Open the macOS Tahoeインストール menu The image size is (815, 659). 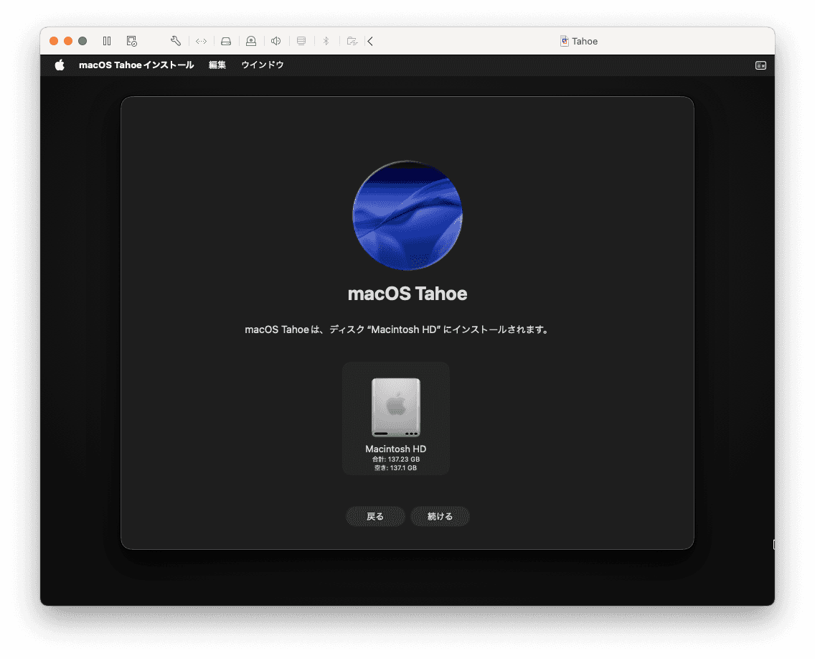click(136, 65)
